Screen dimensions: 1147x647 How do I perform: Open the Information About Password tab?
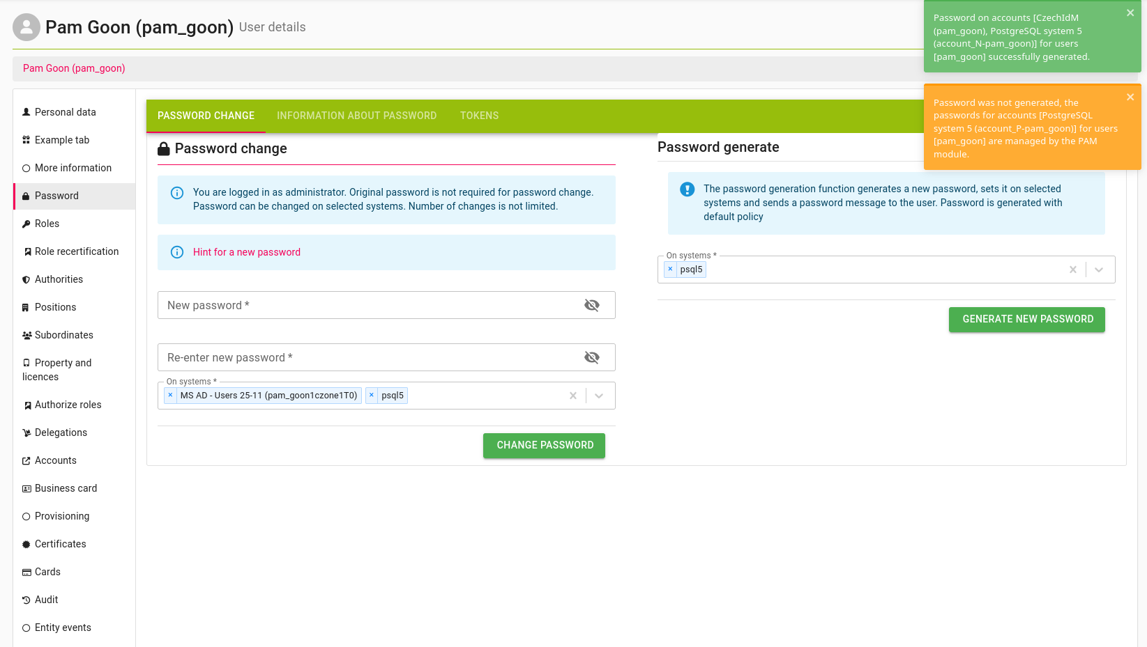coord(356,116)
